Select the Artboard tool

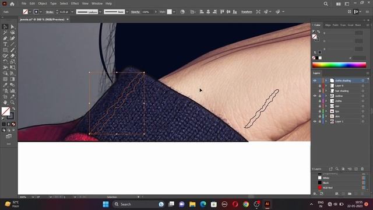[5, 97]
